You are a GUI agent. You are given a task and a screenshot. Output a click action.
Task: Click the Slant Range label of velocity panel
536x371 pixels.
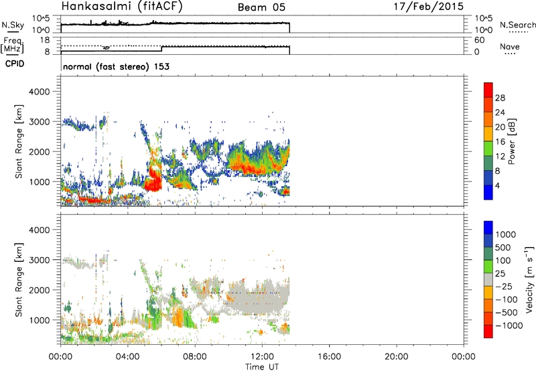pyautogui.click(x=19, y=279)
